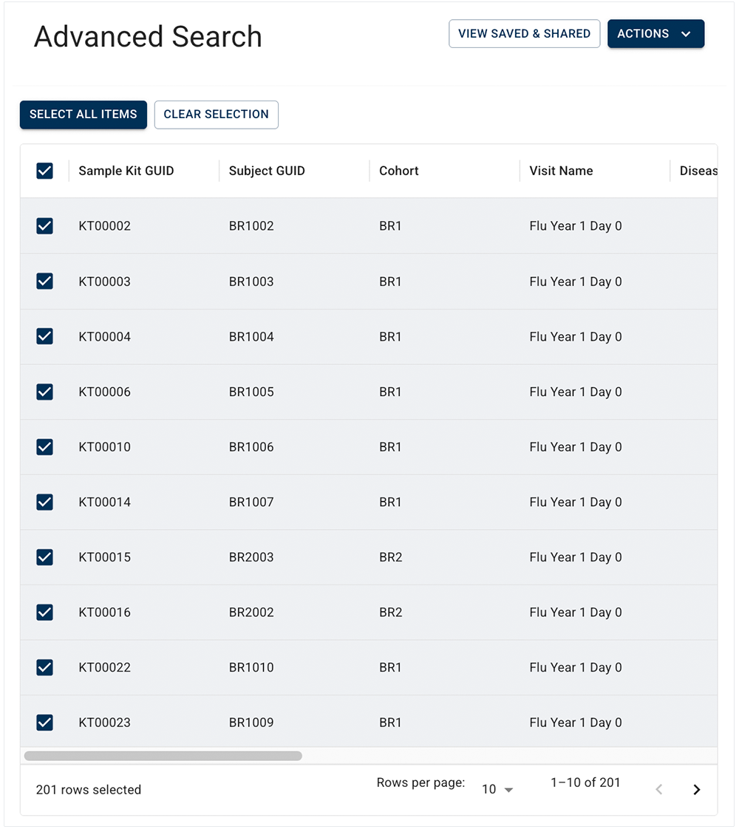Uncheck the row for KT00002
Screen dimensions: 739x832
[x=45, y=226]
